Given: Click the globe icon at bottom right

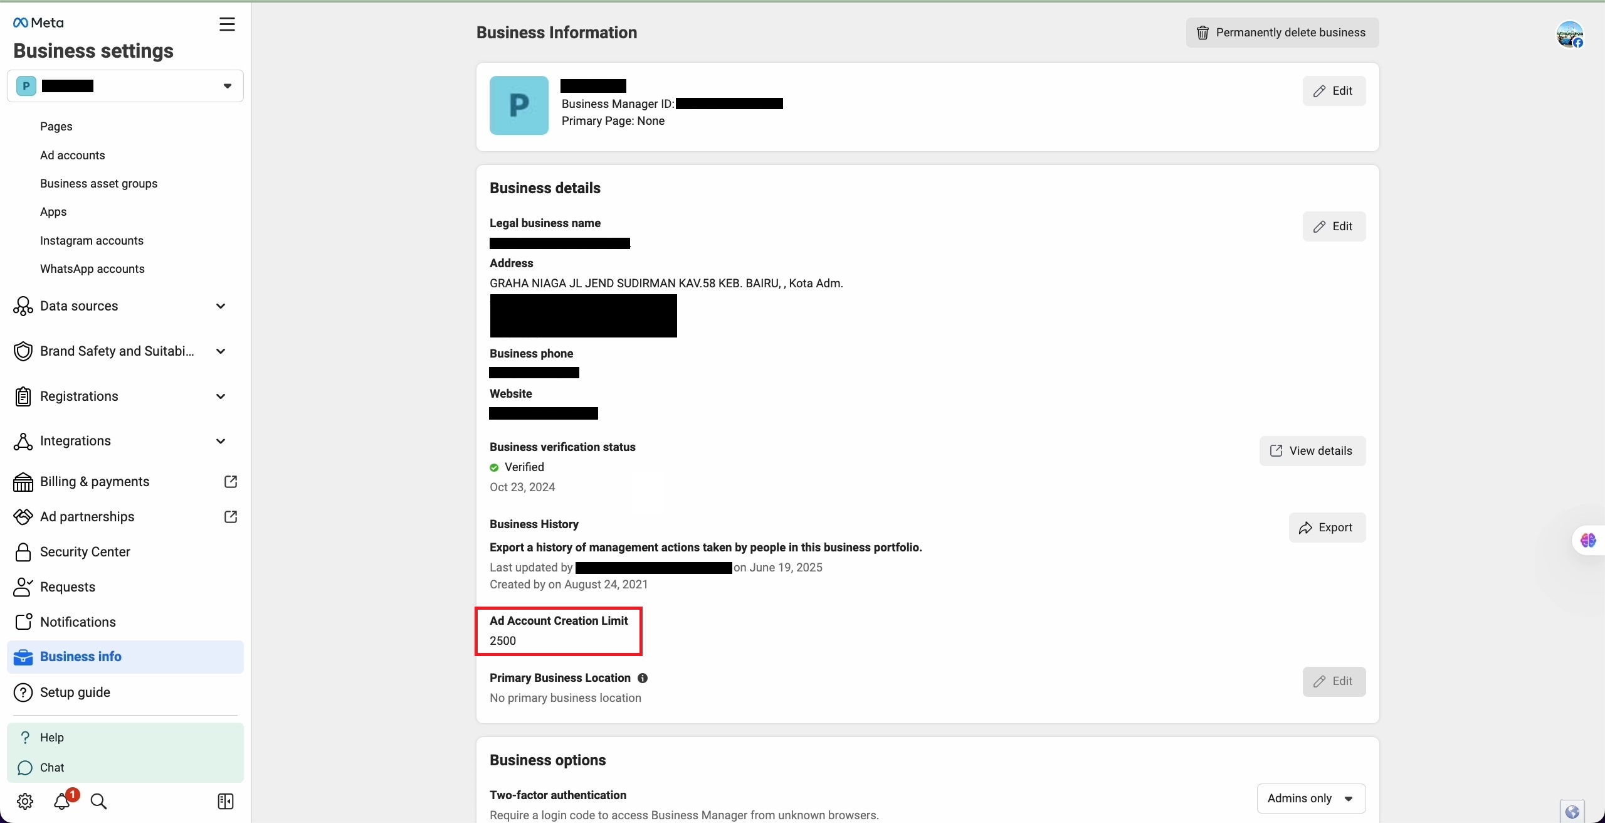Looking at the screenshot, I should coord(1572,812).
